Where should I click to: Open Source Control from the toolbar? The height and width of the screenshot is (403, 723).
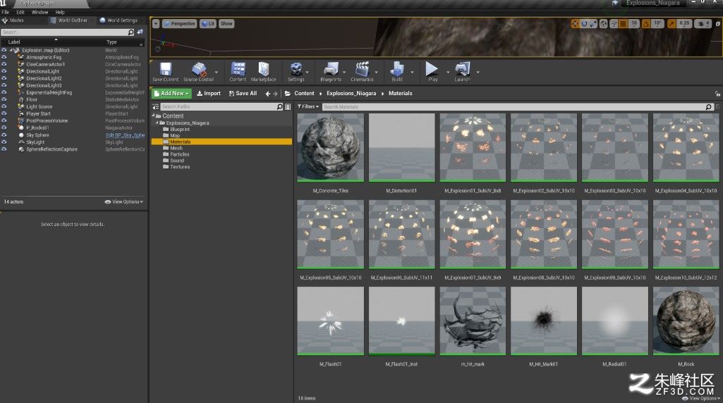[x=199, y=72]
